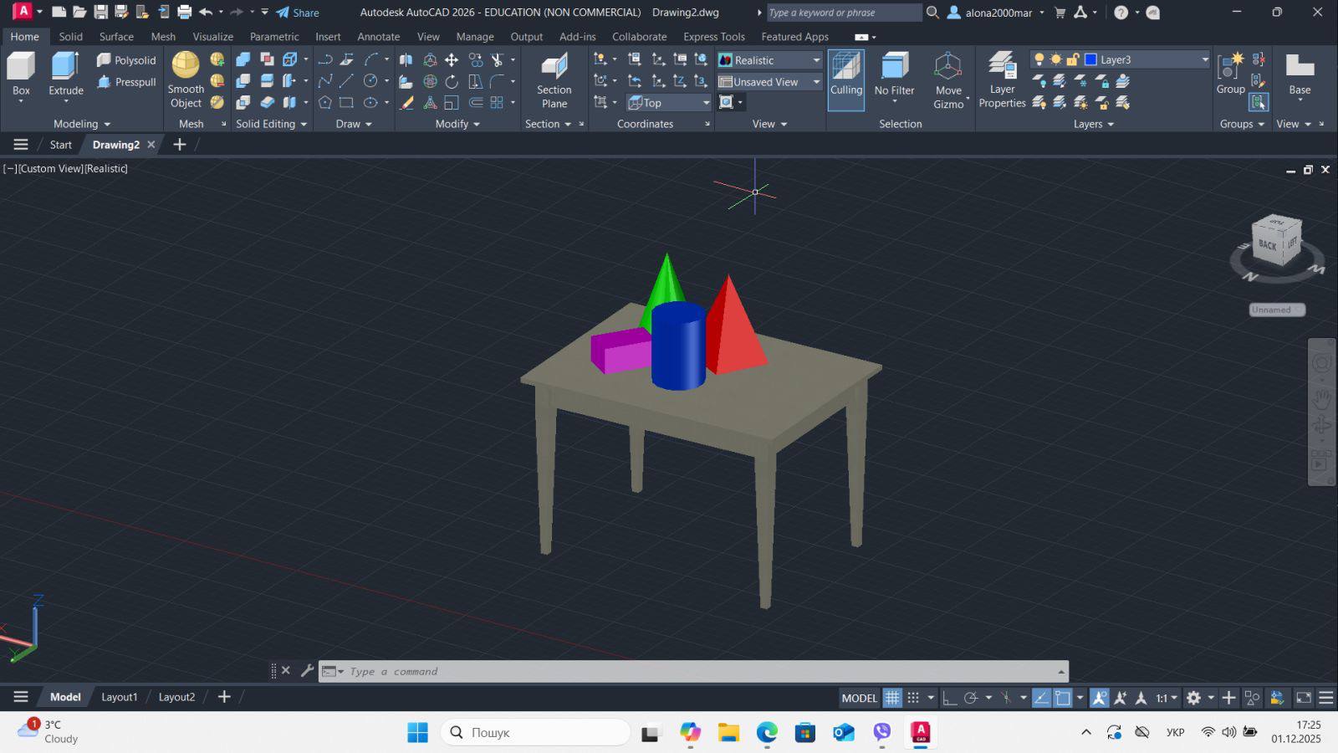The image size is (1338, 753).
Task: Click the Polysolid tool
Action: tap(126, 60)
